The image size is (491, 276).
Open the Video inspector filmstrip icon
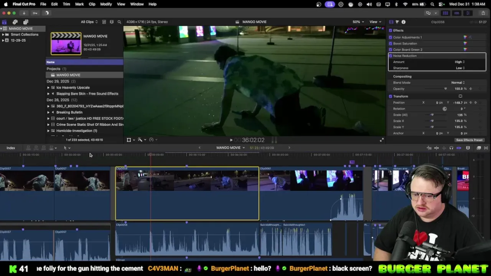391,22
